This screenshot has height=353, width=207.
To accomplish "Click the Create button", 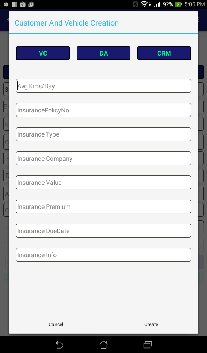I will [x=151, y=324].
